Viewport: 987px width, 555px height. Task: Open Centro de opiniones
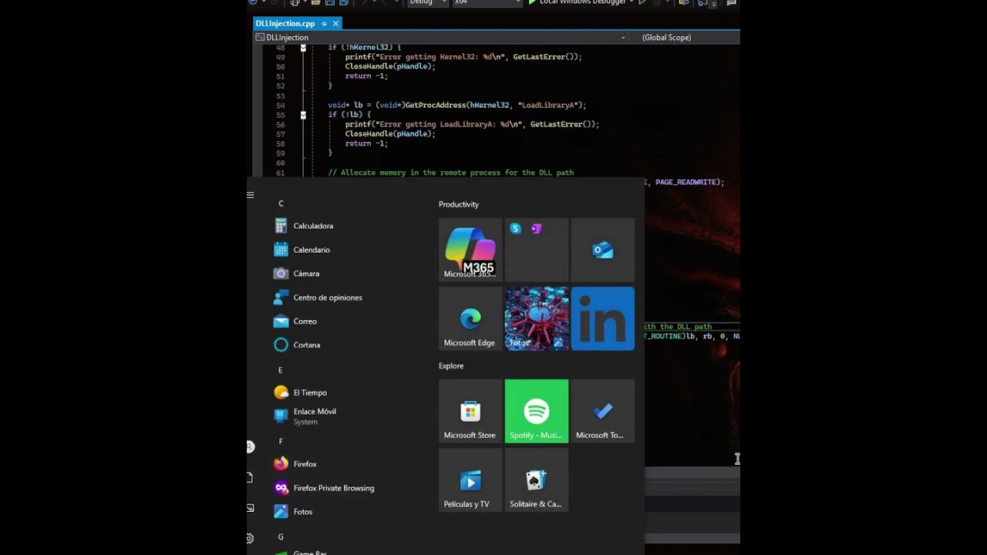click(x=319, y=298)
